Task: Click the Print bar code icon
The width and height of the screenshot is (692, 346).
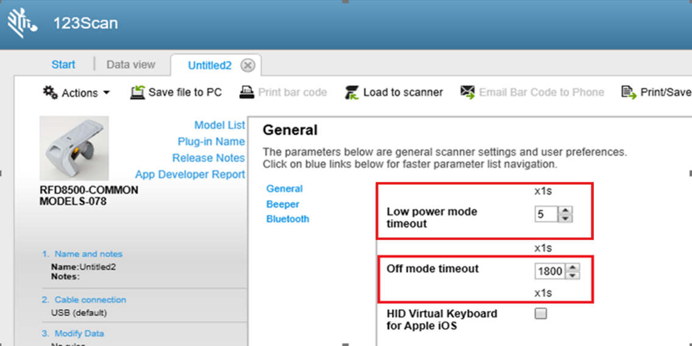Action: coord(247,92)
